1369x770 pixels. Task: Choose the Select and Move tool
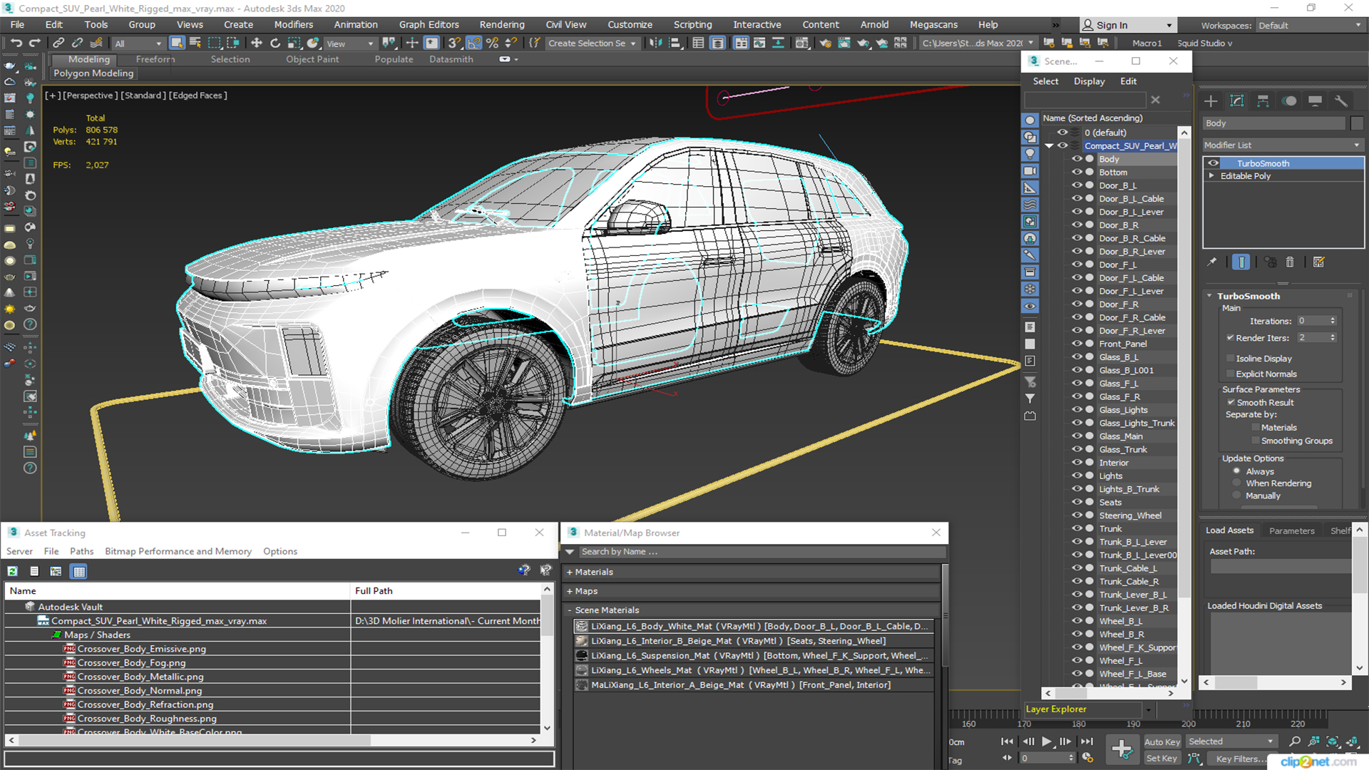257,43
